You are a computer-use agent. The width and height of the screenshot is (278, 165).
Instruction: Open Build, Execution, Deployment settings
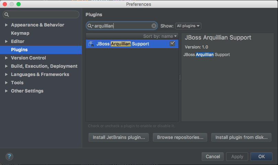[44, 66]
